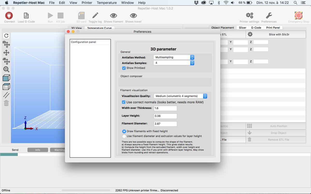Open the File menu

click(52, 3)
